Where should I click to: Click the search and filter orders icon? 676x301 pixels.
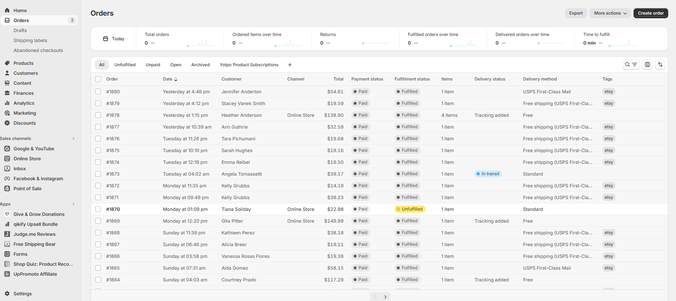631,64
